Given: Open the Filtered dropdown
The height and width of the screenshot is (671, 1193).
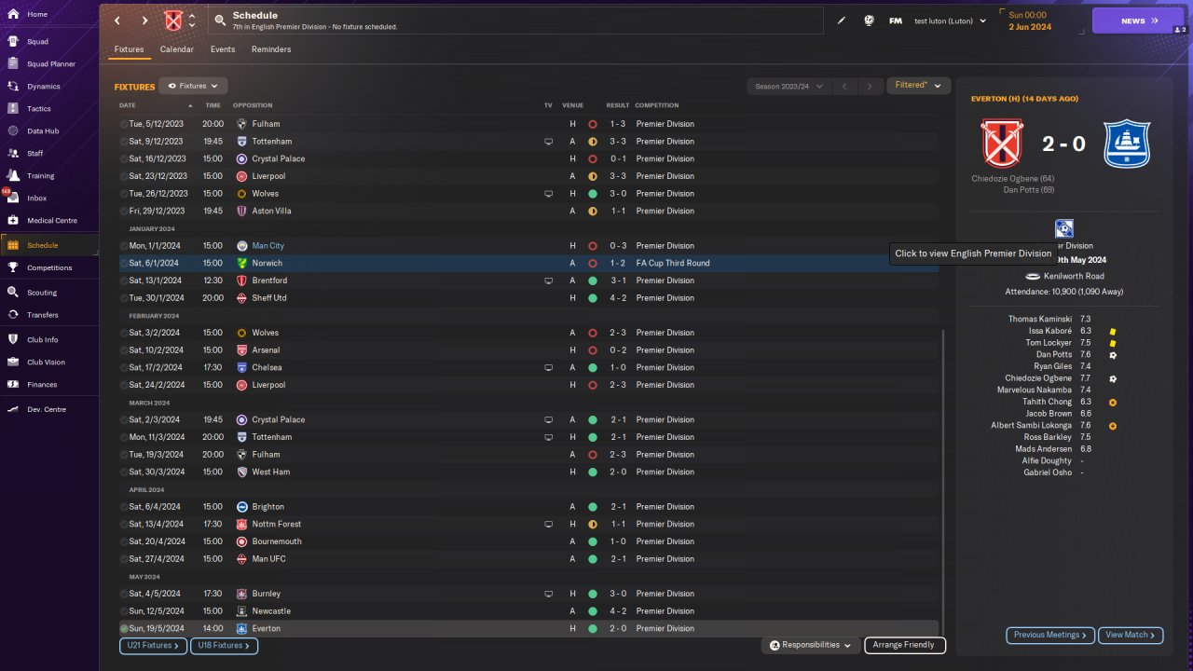Looking at the screenshot, I should pos(918,86).
